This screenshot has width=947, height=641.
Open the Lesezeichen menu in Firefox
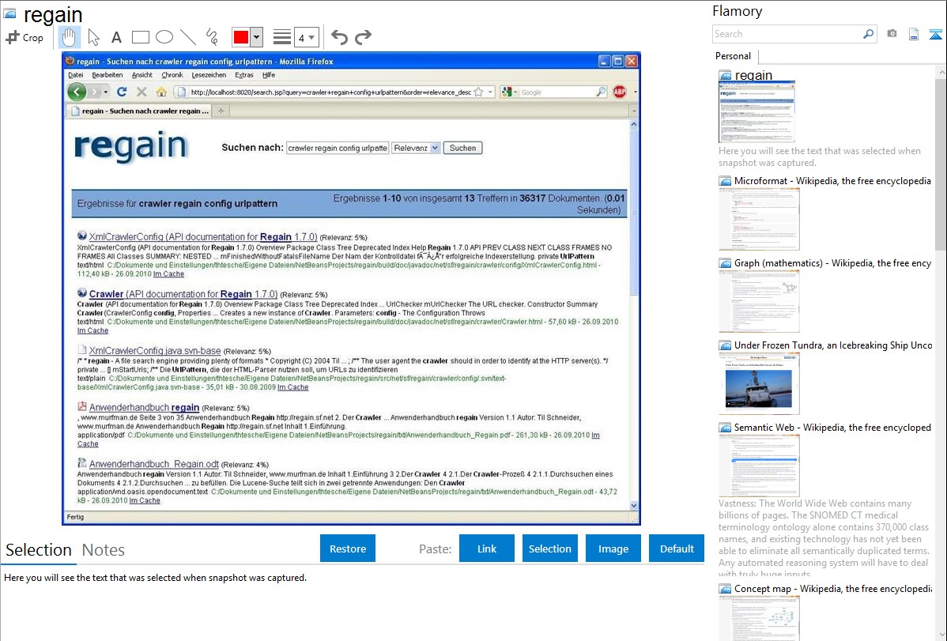[x=209, y=75]
